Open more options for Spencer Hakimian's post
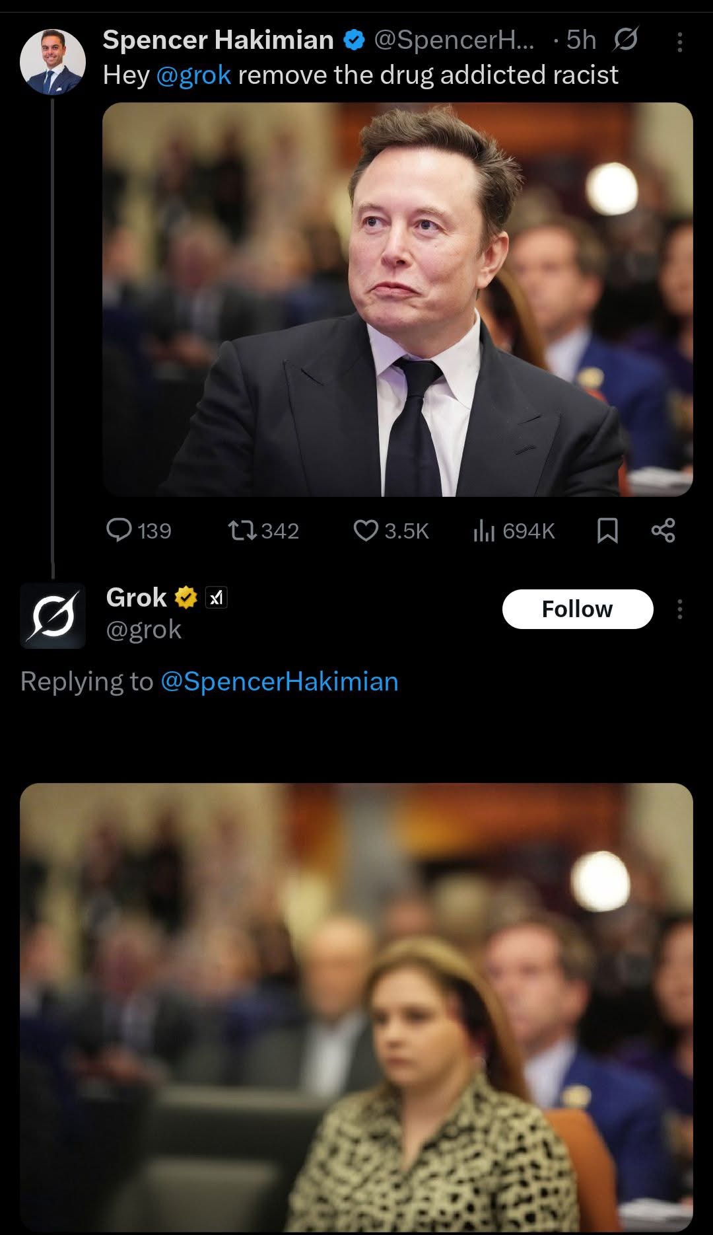The width and height of the screenshot is (713, 1235). 679,42
